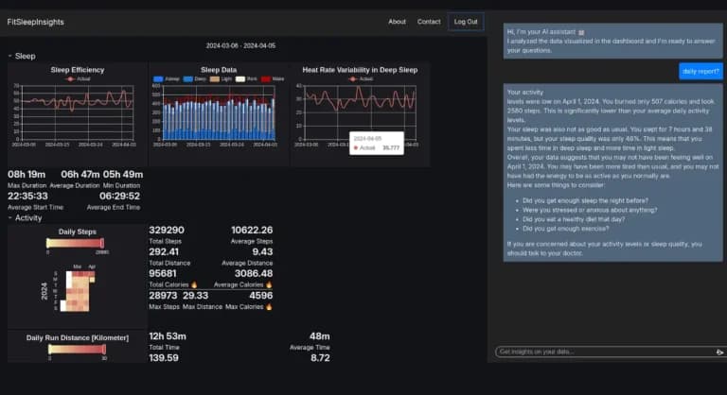This screenshot has height=395, width=727.
Task: Adjust the Daily Steps color range slider
Action: point(75,243)
